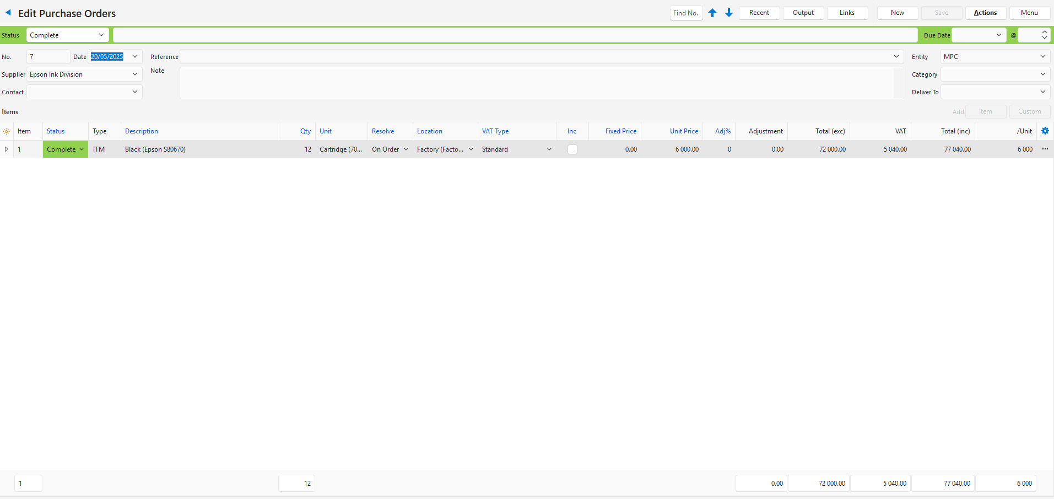Image resolution: width=1054 pixels, height=499 pixels.
Task: Open the Menu button in toolbar
Action: click(1029, 13)
